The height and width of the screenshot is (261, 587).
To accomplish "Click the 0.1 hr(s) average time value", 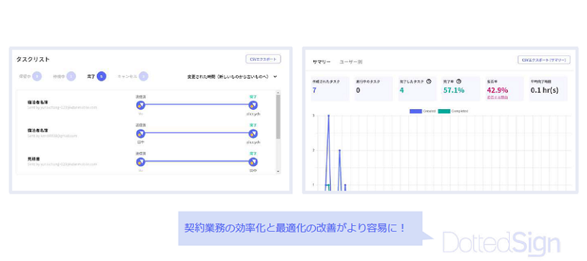I will (x=544, y=90).
